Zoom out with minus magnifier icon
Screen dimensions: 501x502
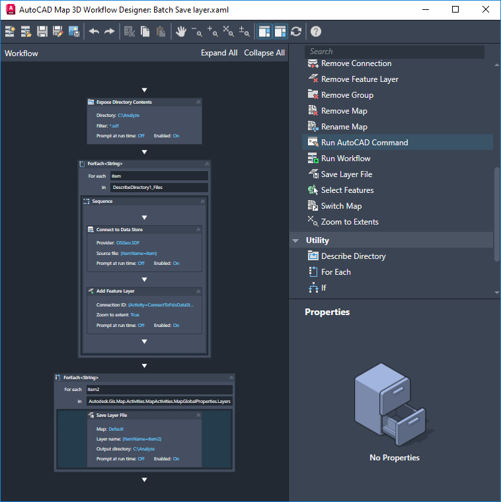coord(197,32)
